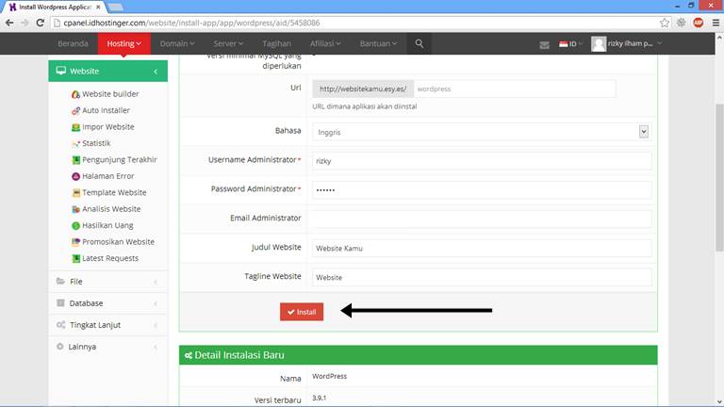Open Analisis Website tool
The height and width of the screenshot is (407, 724).
(x=107, y=209)
